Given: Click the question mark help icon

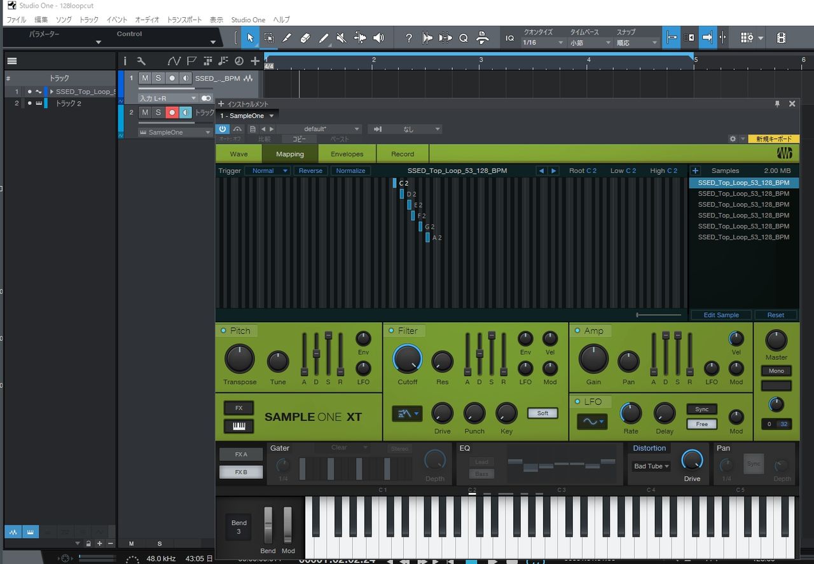Looking at the screenshot, I should [409, 38].
